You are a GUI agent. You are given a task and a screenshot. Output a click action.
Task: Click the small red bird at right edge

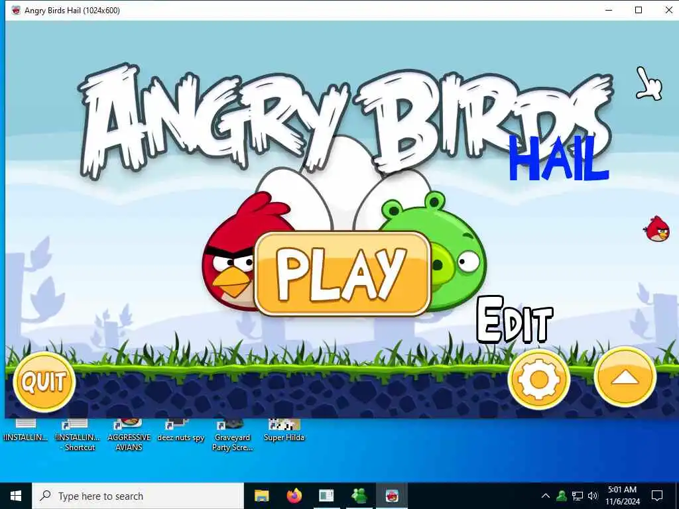pyautogui.click(x=657, y=229)
